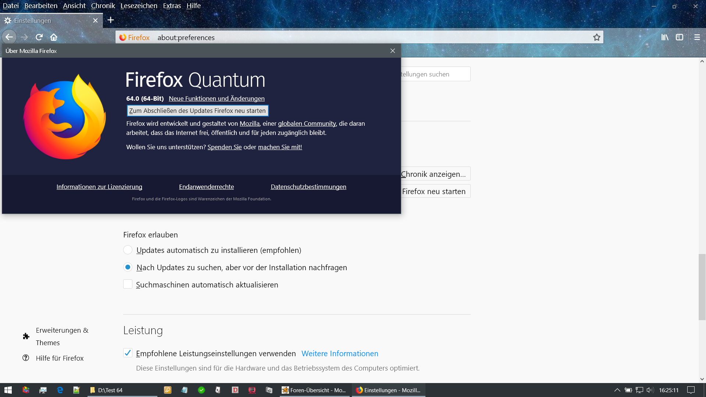Open the Extras menu
Image resolution: width=706 pixels, height=397 pixels.
pyautogui.click(x=172, y=6)
